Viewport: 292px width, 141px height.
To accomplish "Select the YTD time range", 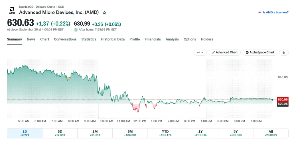I will point(165,133).
